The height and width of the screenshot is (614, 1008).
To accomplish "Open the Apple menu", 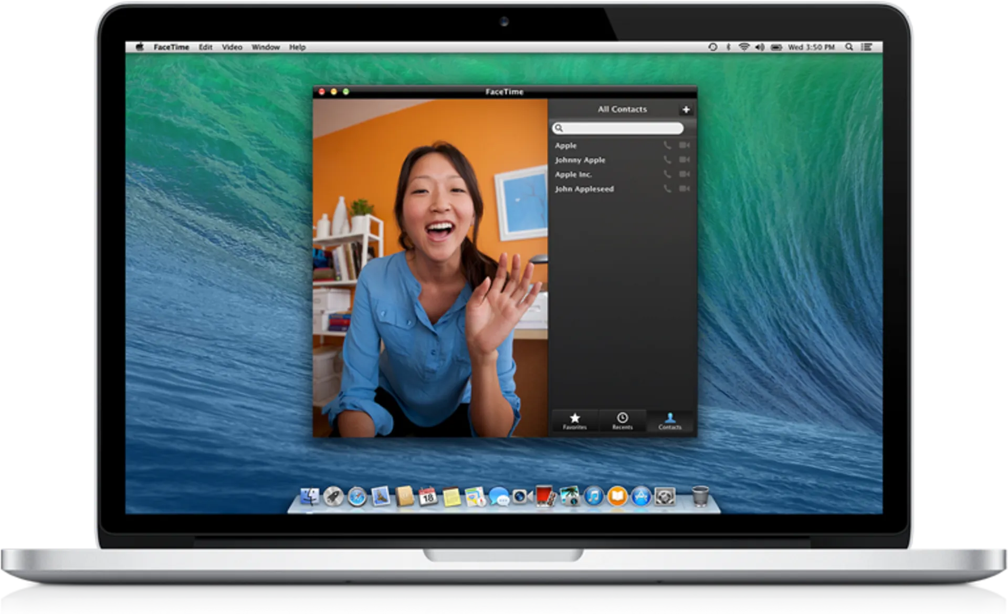I will click(140, 47).
